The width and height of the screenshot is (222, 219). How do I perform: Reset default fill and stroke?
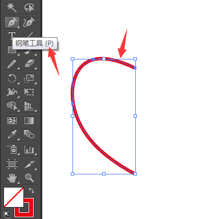[7, 214]
